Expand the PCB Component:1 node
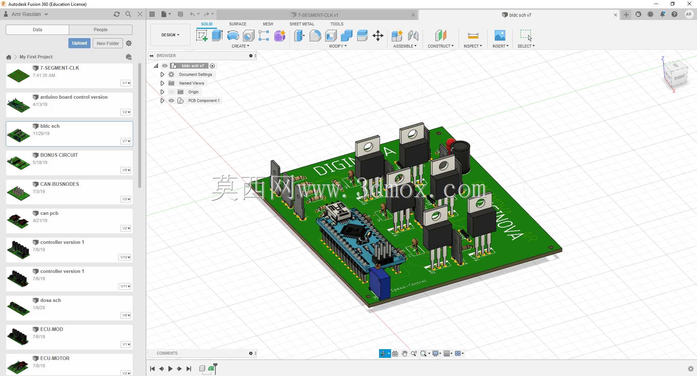Image resolution: width=697 pixels, height=376 pixels. coord(163,101)
